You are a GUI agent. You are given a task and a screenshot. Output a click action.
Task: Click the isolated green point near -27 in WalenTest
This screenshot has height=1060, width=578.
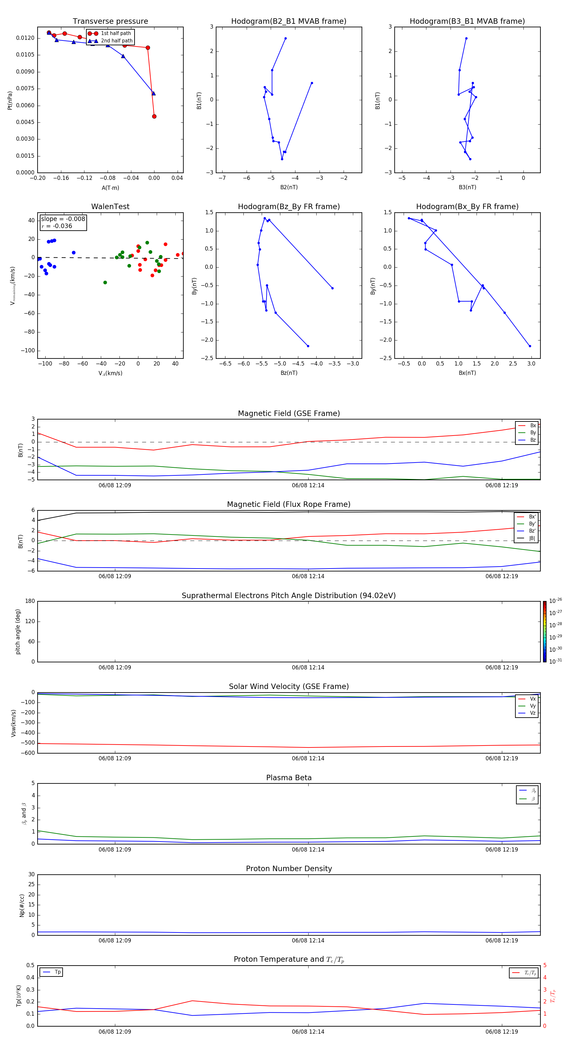(x=105, y=283)
